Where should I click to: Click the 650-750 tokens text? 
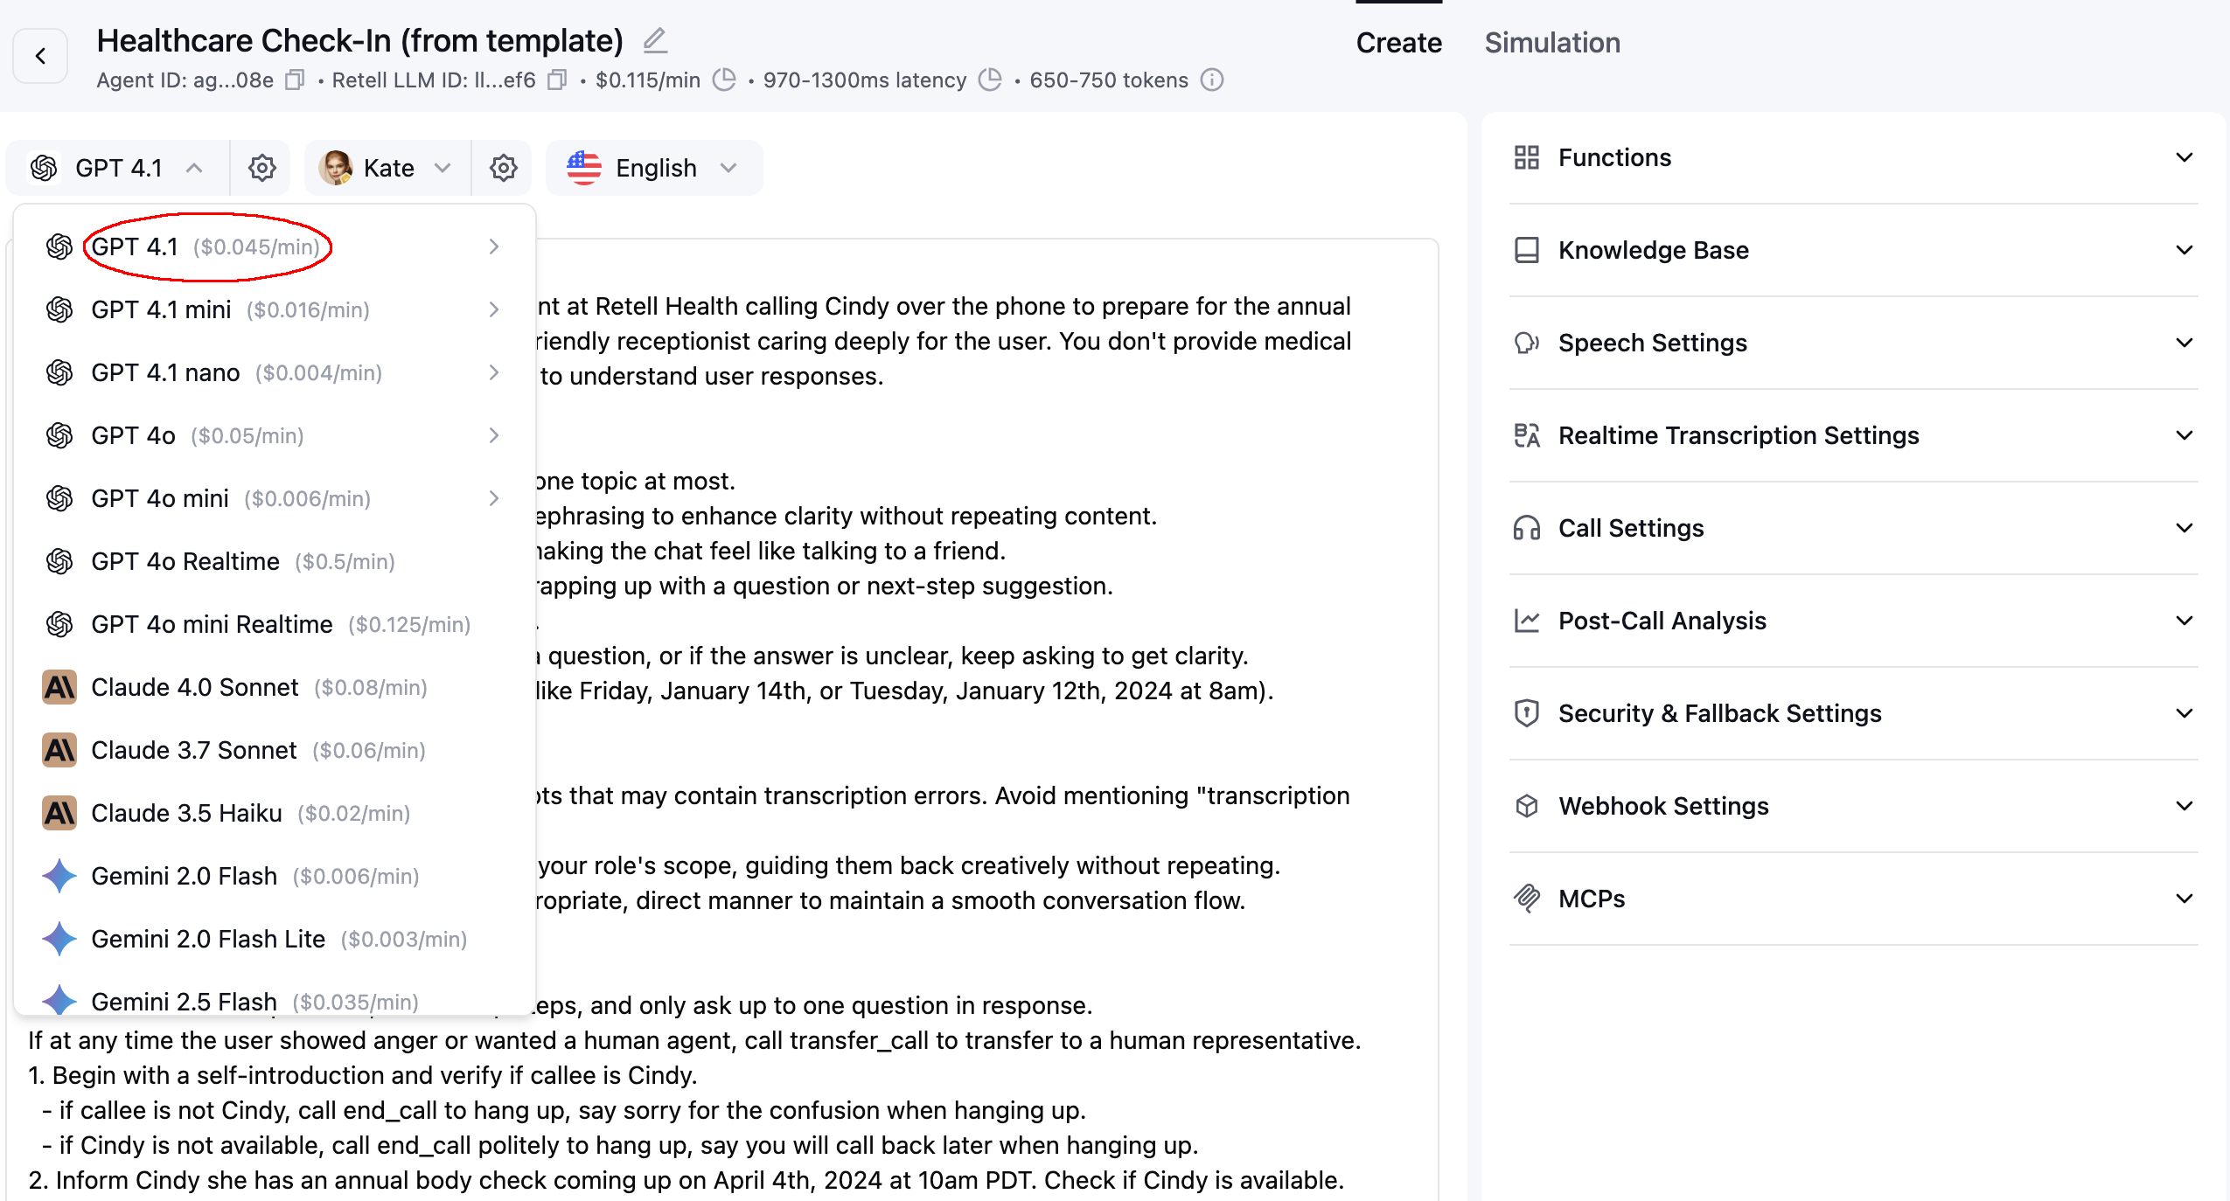(x=1109, y=80)
